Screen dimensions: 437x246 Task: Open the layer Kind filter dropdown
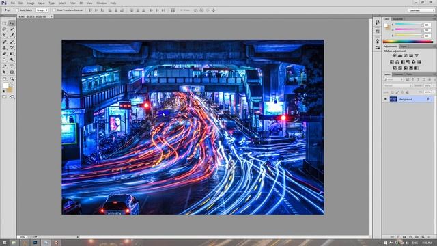(x=394, y=79)
